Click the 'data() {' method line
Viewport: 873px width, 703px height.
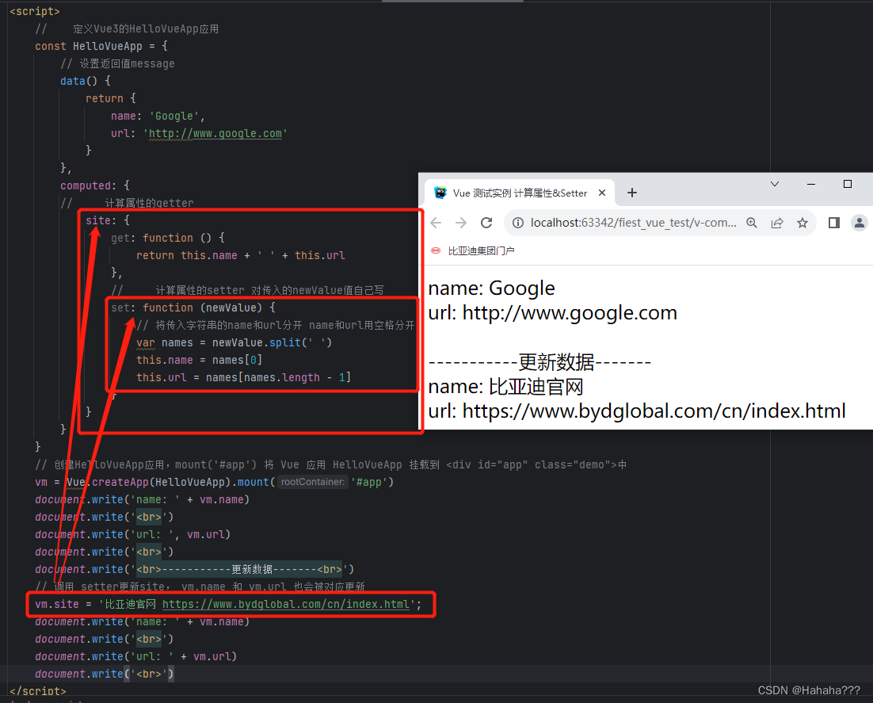coord(86,81)
